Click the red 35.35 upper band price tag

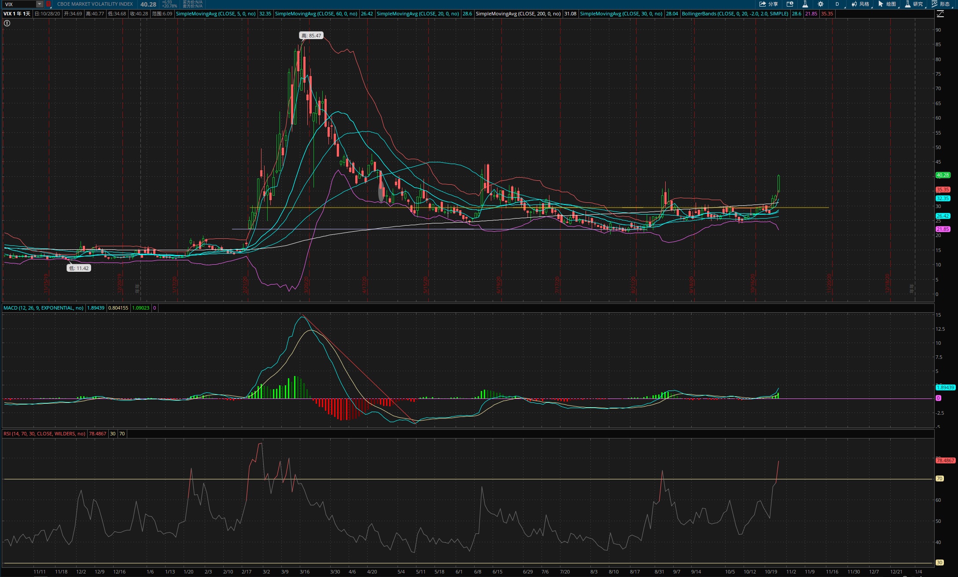943,190
